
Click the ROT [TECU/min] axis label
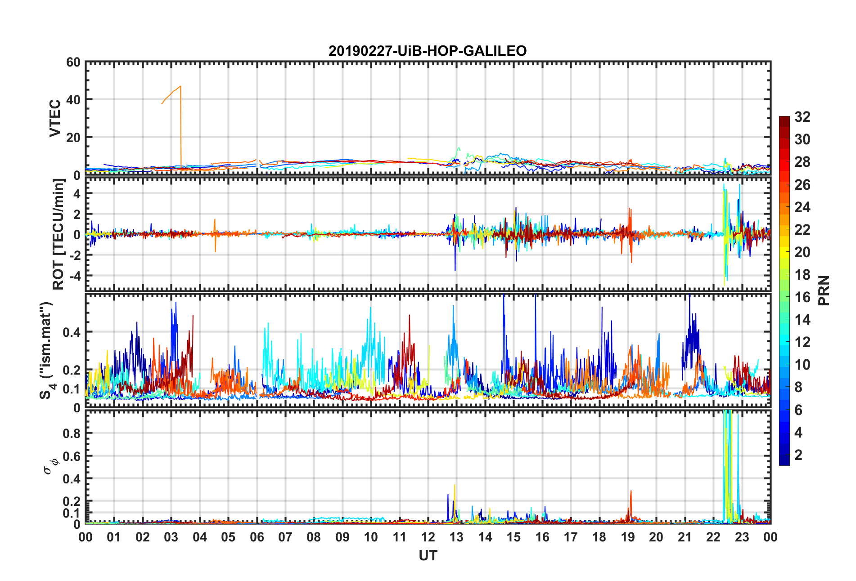tap(59, 234)
